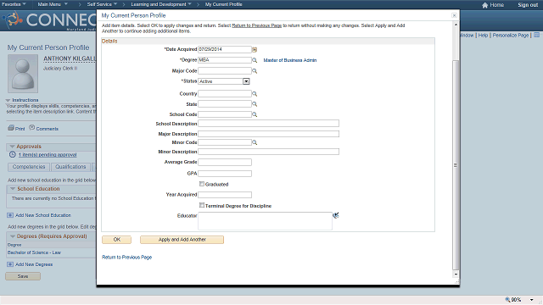Open the Status dropdown
Image resolution: width=543 pixels, height=305 pixels.
[246, 81]
